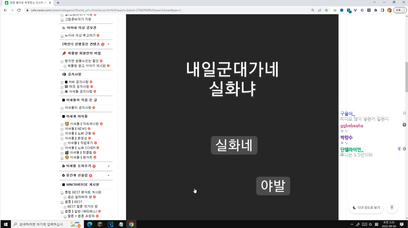Viewport: 408px width, 228px height.
Task: Click the taskbar search box
Action: 47,224
